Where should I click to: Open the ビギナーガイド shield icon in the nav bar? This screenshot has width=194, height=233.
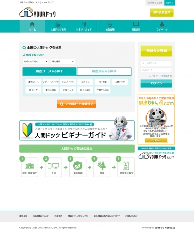(84, 24)
